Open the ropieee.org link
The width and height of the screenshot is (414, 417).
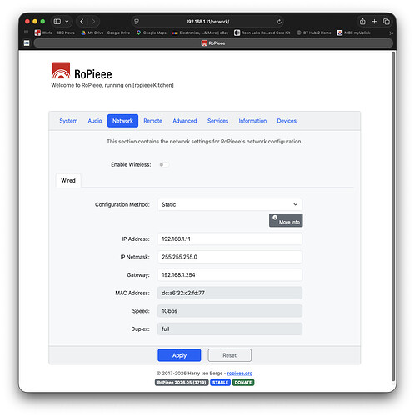click(x=240, y=374)
